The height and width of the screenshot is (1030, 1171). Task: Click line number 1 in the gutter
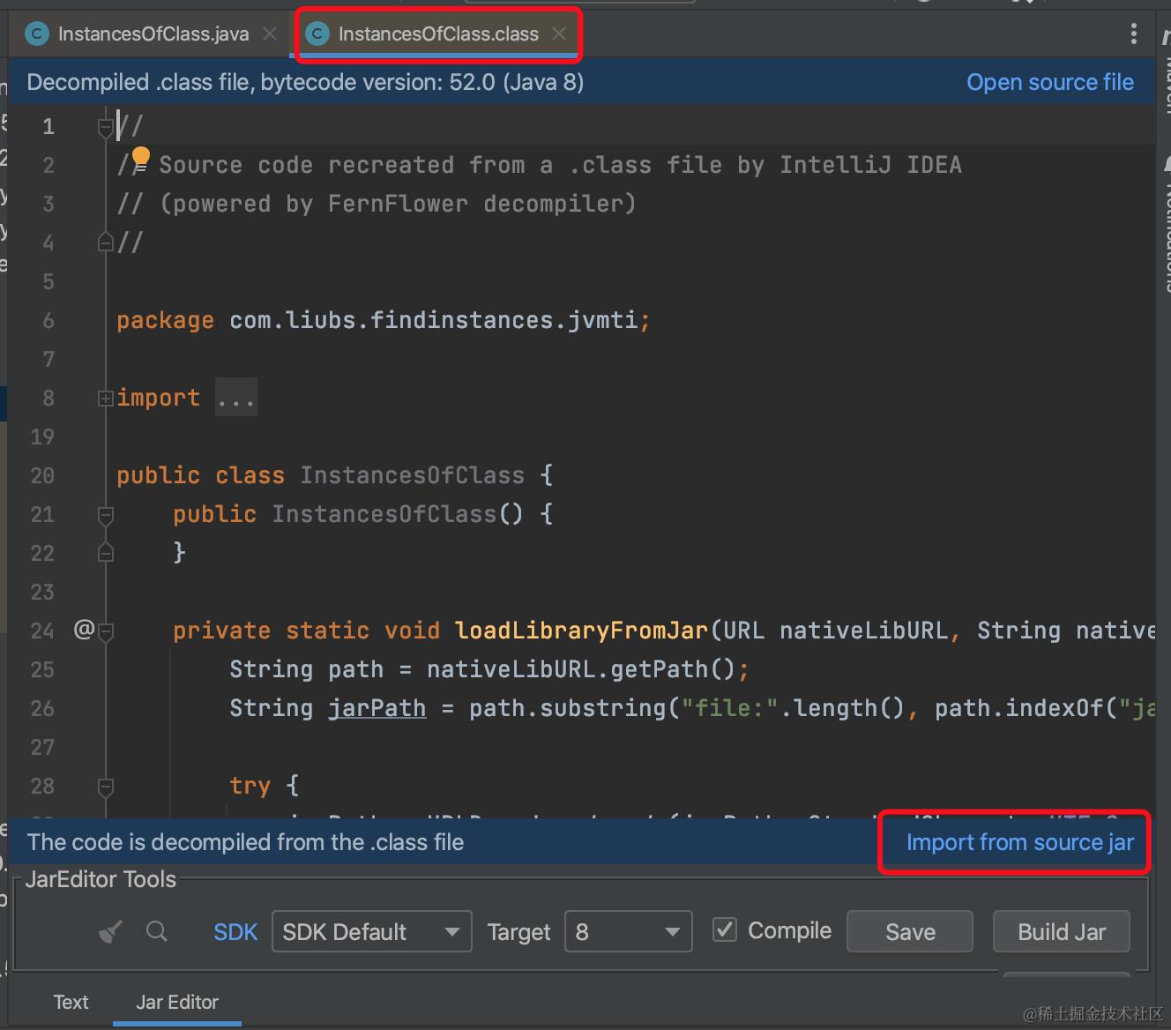pos(48,127)
